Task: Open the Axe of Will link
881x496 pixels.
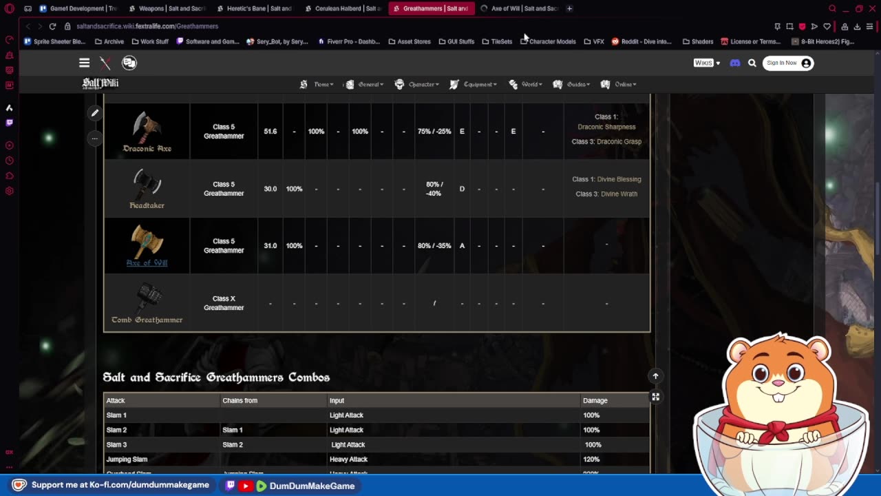Action: 147,262
